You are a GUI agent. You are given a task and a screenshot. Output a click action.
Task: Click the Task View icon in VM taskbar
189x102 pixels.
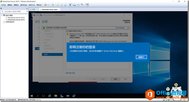(x=43, y=96)
